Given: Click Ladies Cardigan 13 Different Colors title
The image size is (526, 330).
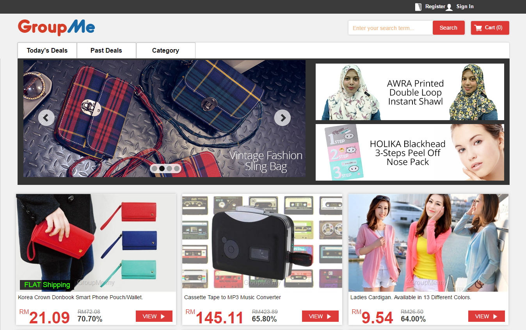Looking at the screenshot, I should pyautogui.click(x=411, y=297).
